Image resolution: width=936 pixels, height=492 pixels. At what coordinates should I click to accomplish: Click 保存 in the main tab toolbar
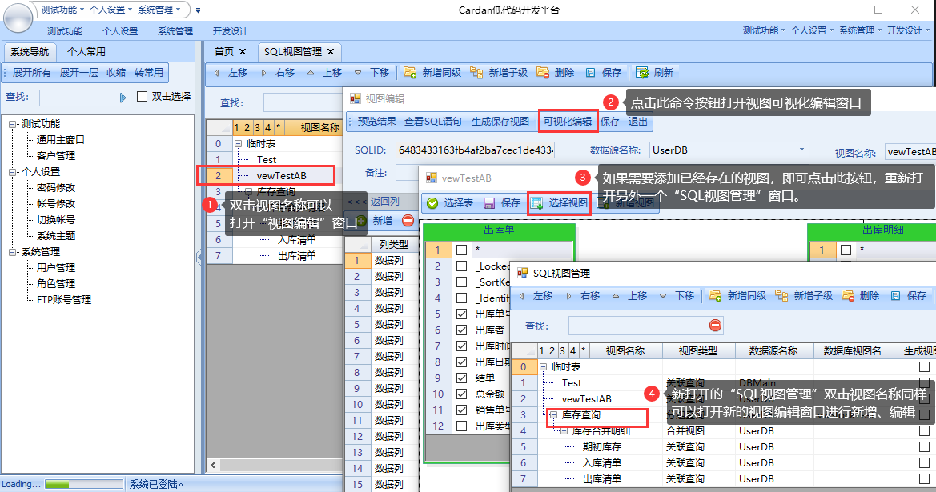click(x=604, y=73)
